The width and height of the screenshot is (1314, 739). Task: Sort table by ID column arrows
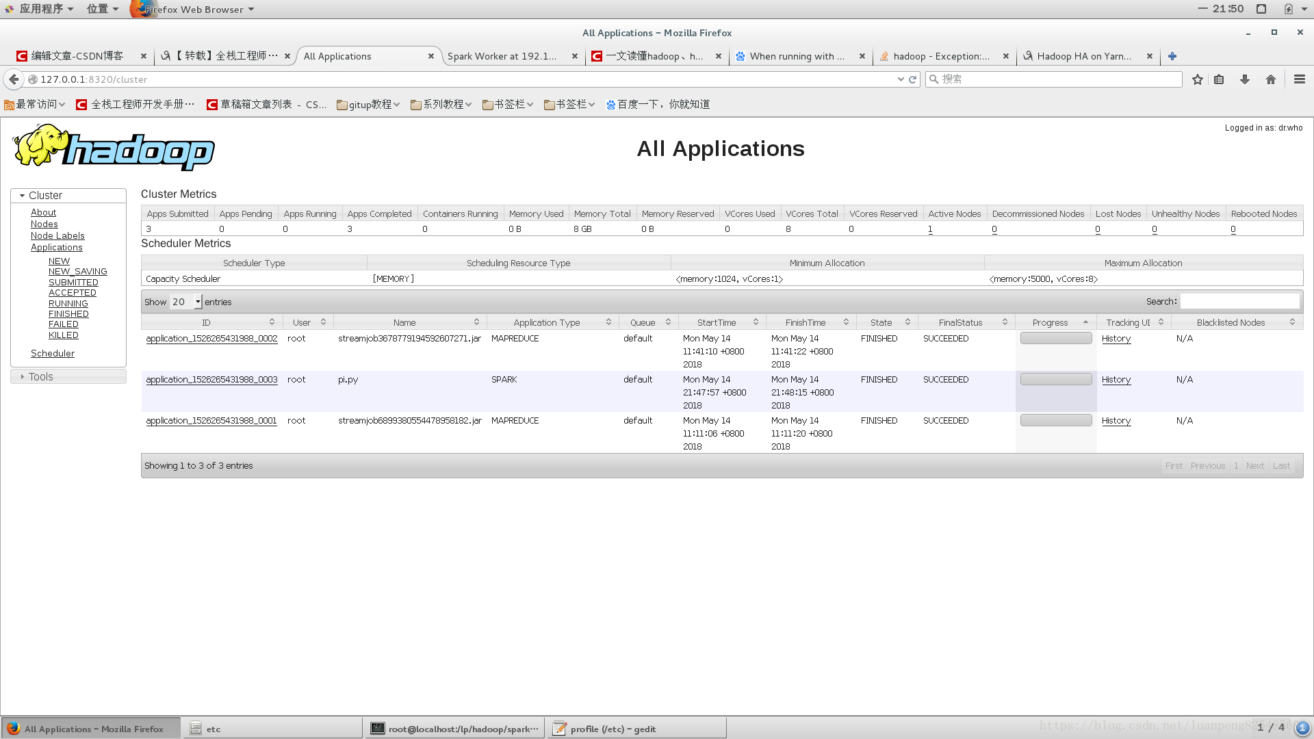[x=272, y=322]
